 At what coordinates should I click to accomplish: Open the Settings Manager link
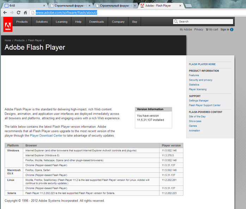199,101
